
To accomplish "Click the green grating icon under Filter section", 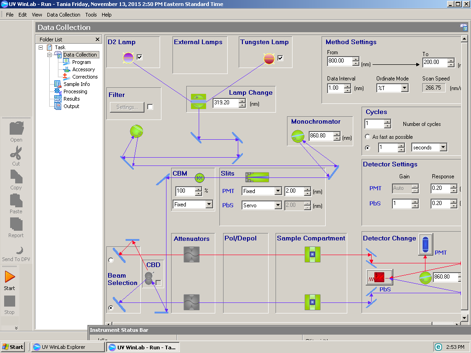I will point(136,131).
